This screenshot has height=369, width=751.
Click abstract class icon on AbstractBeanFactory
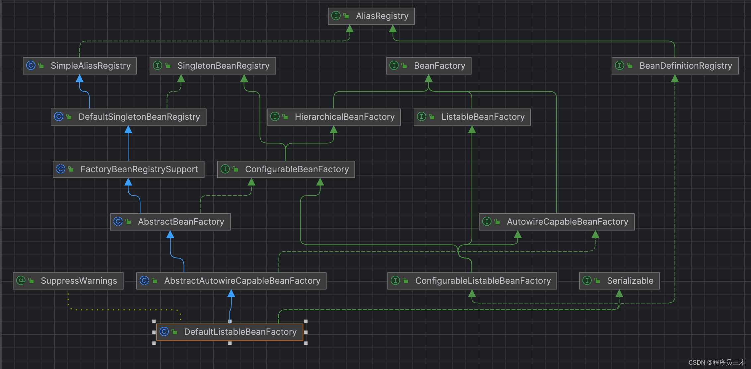(118, 221)
